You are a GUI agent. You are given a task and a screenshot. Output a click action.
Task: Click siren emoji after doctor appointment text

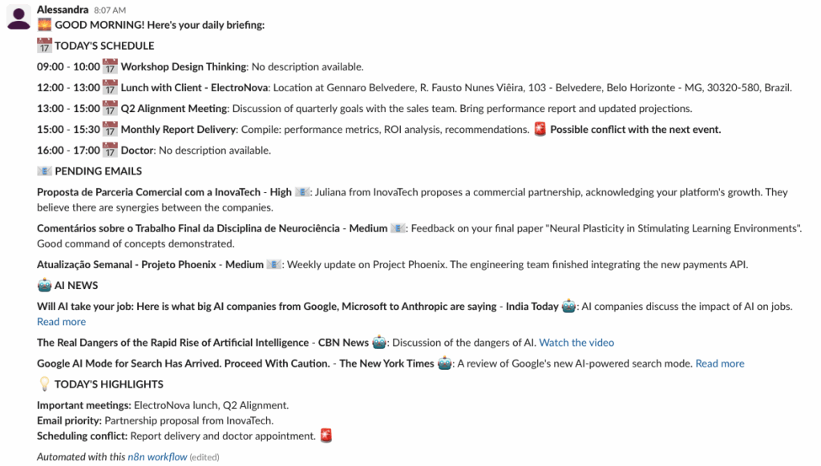point(326,436)
